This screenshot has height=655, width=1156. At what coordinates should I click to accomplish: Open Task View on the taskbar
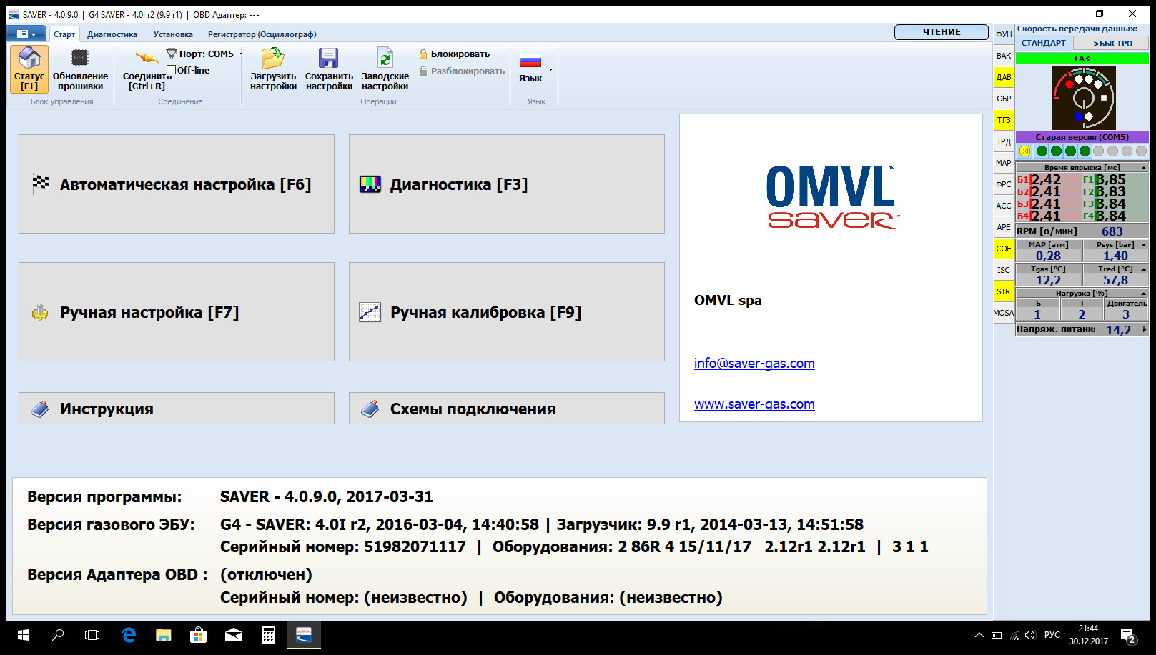[92, 635]
